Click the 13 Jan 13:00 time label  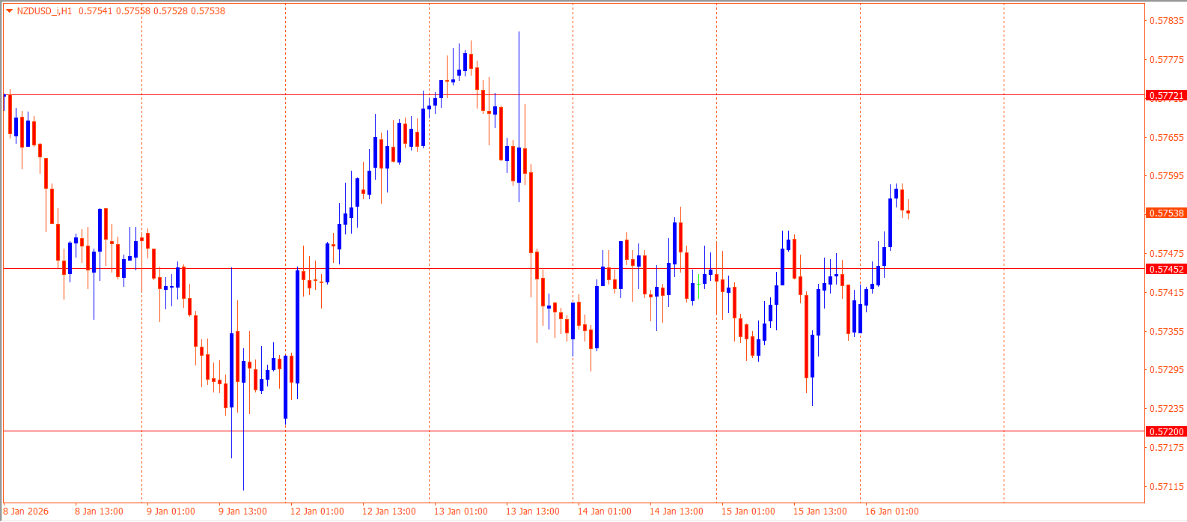pyautogui.click(x=533, y=512)
